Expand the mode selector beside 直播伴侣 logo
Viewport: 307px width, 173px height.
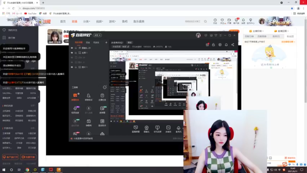click(97, 35)
